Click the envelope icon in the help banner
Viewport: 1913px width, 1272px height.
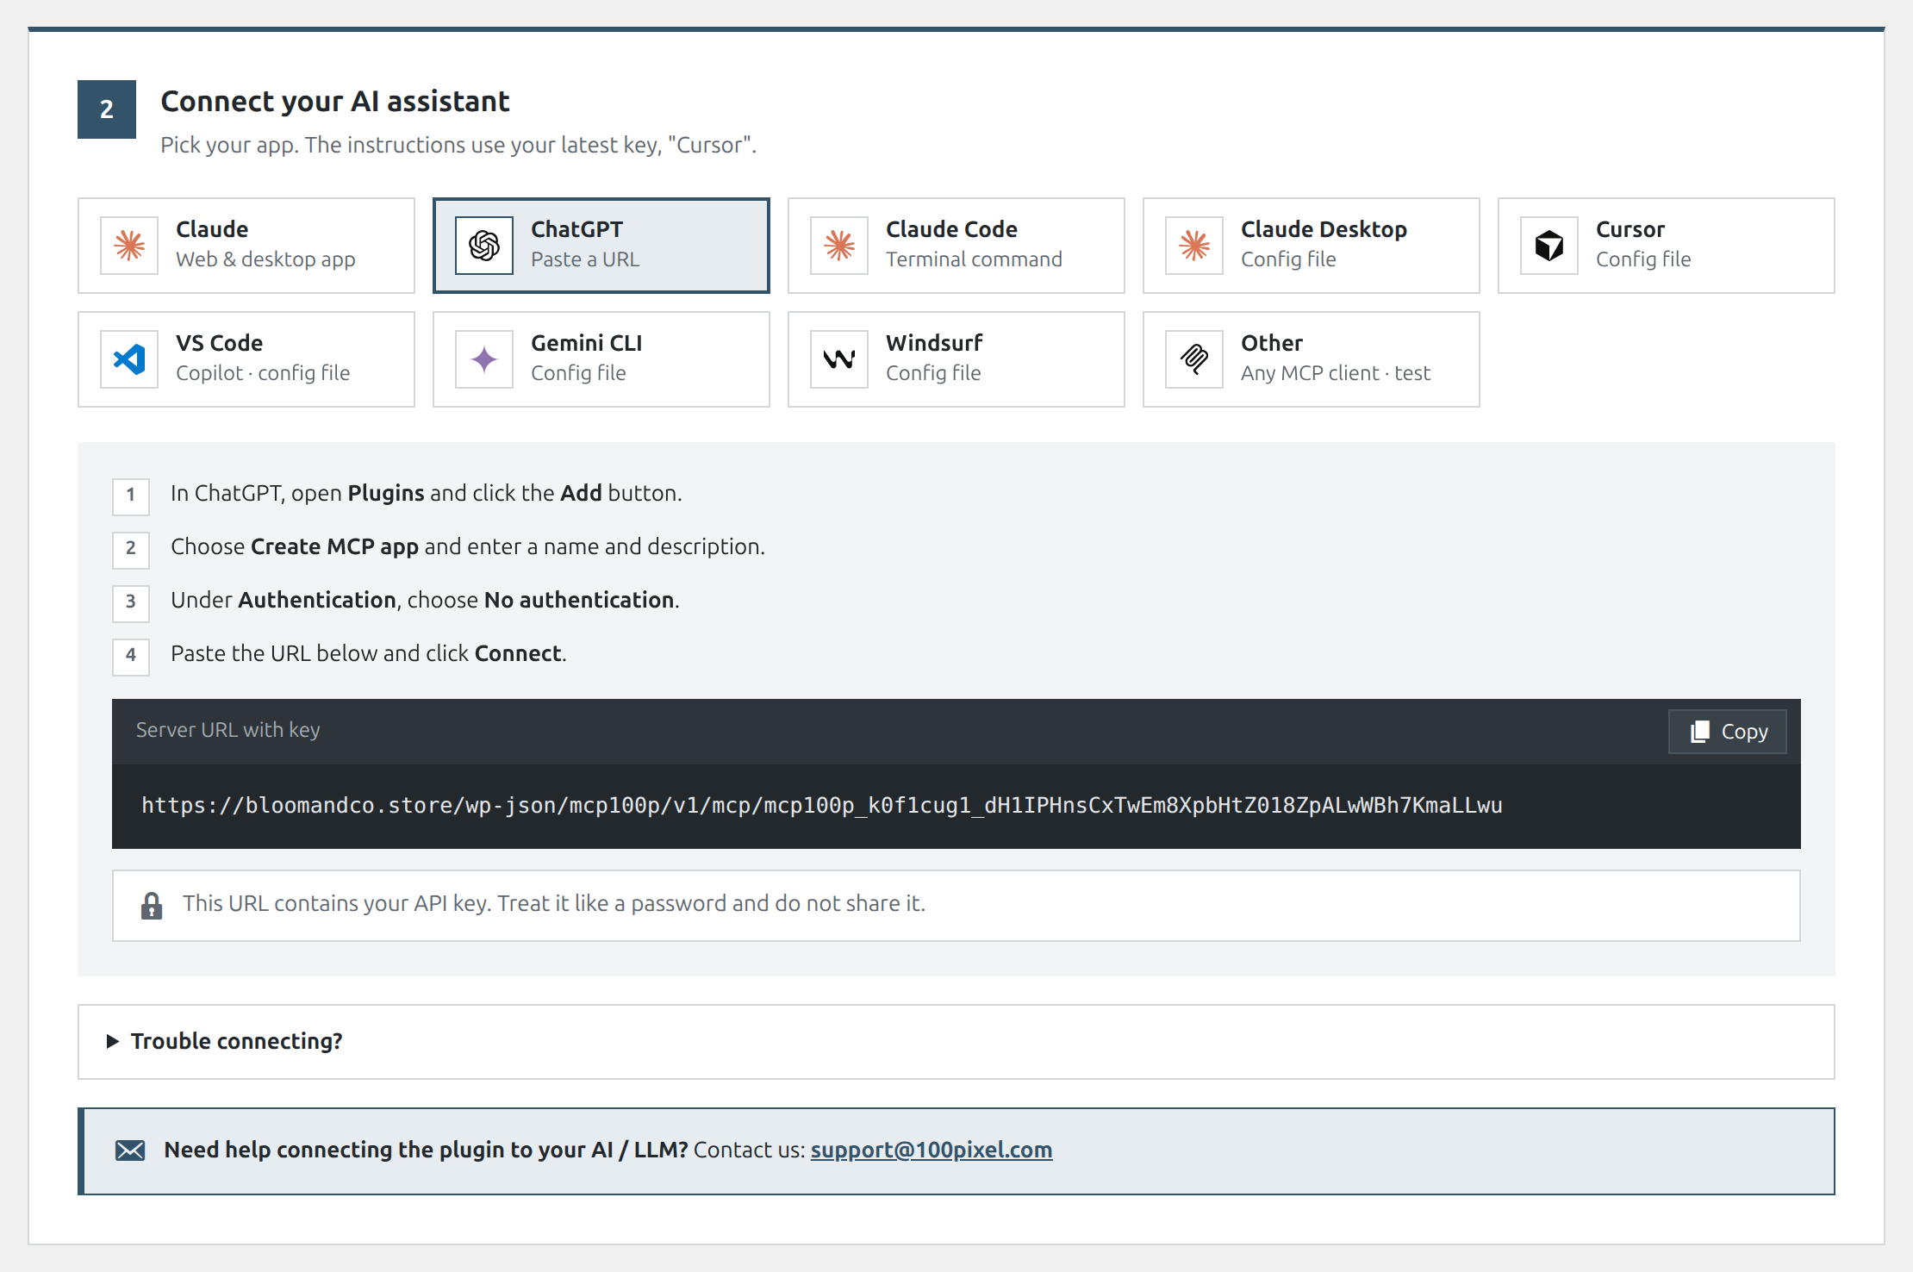130,1150
